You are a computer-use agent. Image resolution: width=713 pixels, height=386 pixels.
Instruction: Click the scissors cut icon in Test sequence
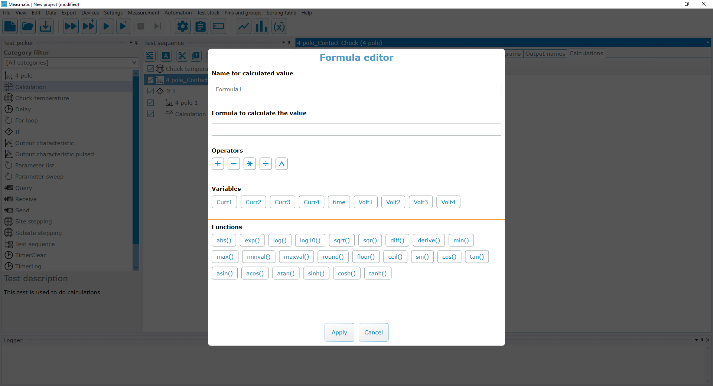(x=182, y=56)
